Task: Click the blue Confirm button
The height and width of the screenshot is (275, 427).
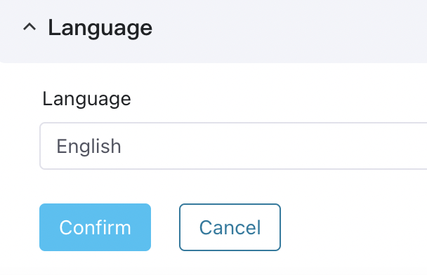Action: [x=95, y=227]
